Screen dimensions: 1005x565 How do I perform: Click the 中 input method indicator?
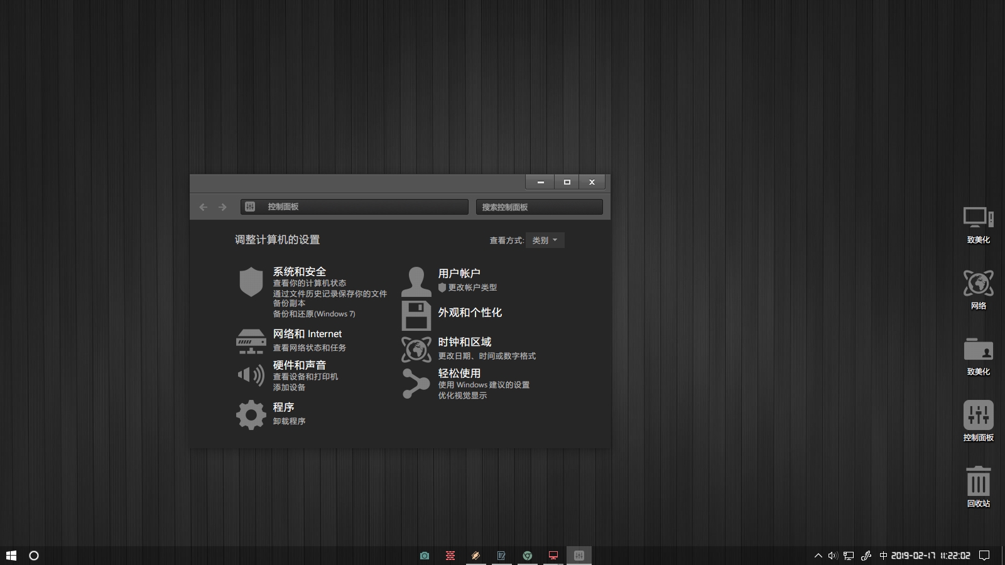(883, 556)
